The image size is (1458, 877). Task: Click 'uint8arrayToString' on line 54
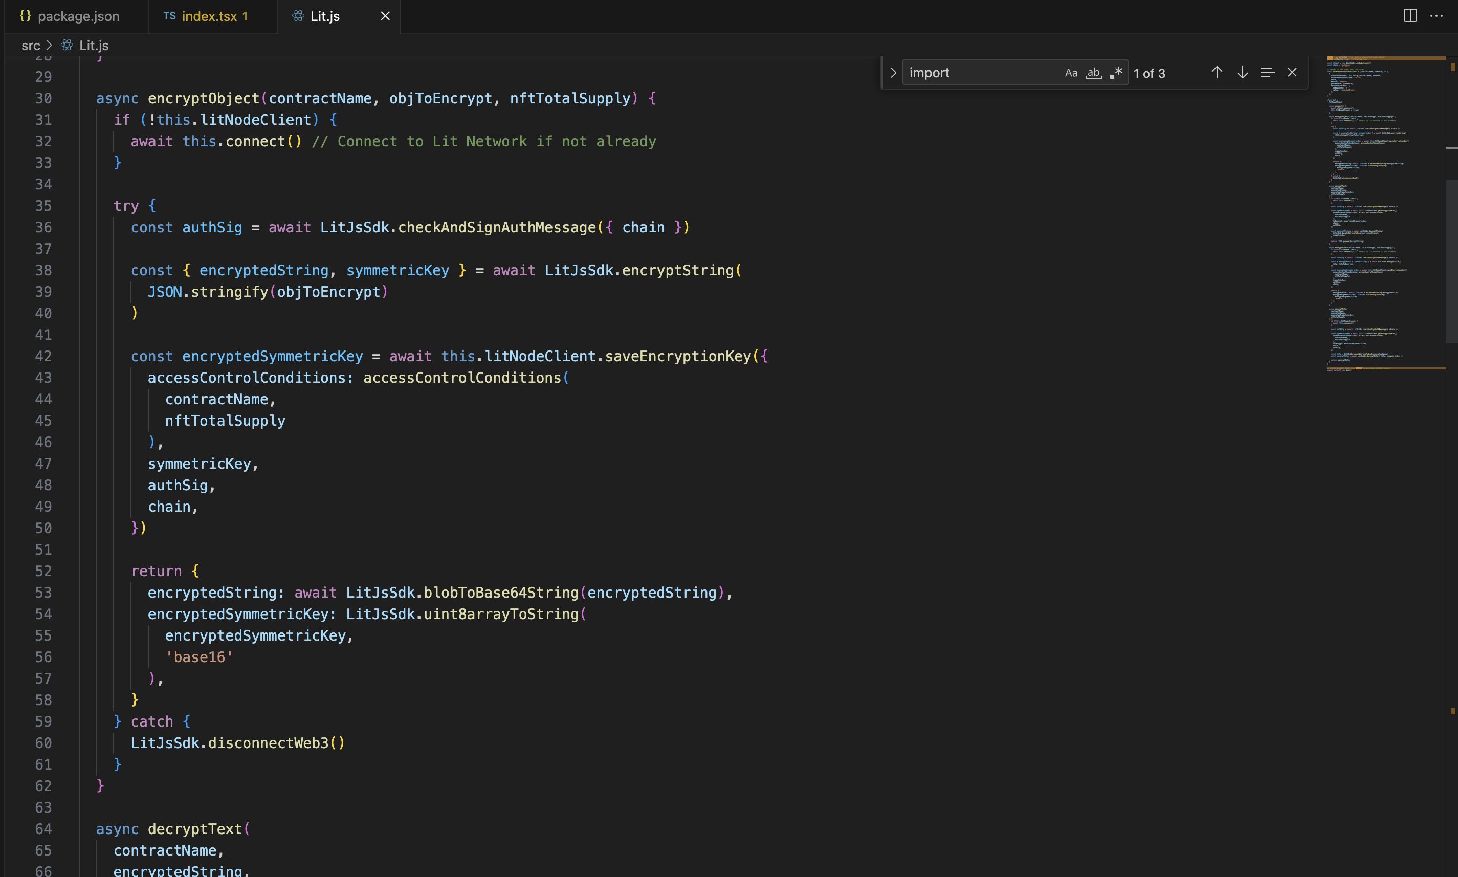pyautogui.click(x=501, y=614)
